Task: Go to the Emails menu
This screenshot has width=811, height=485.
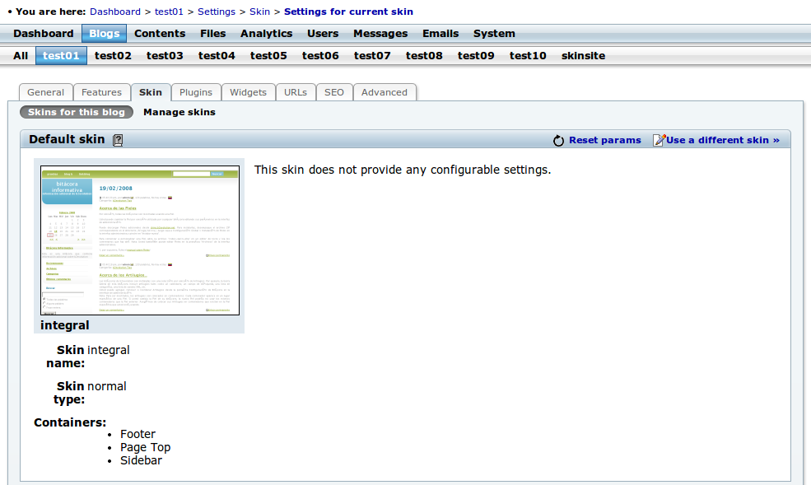Action: 440,34
